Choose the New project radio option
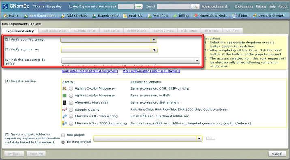 click(63, 135)
